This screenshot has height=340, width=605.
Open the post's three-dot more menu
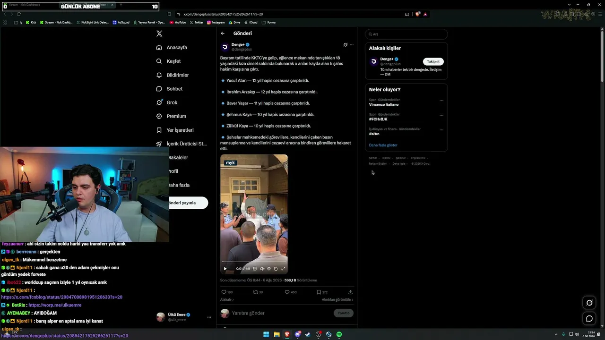[x=352, y=45]
